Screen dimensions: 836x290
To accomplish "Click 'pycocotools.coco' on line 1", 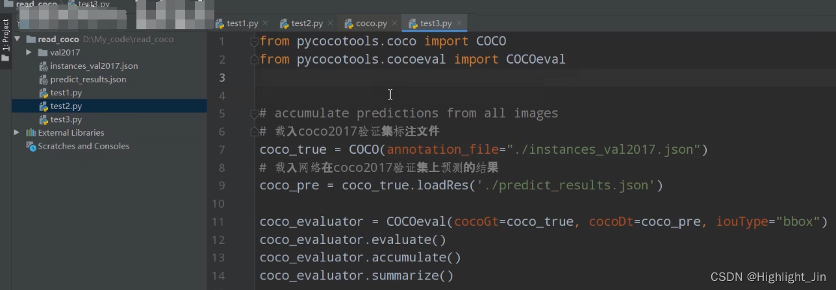I will (x=357, y=42).
